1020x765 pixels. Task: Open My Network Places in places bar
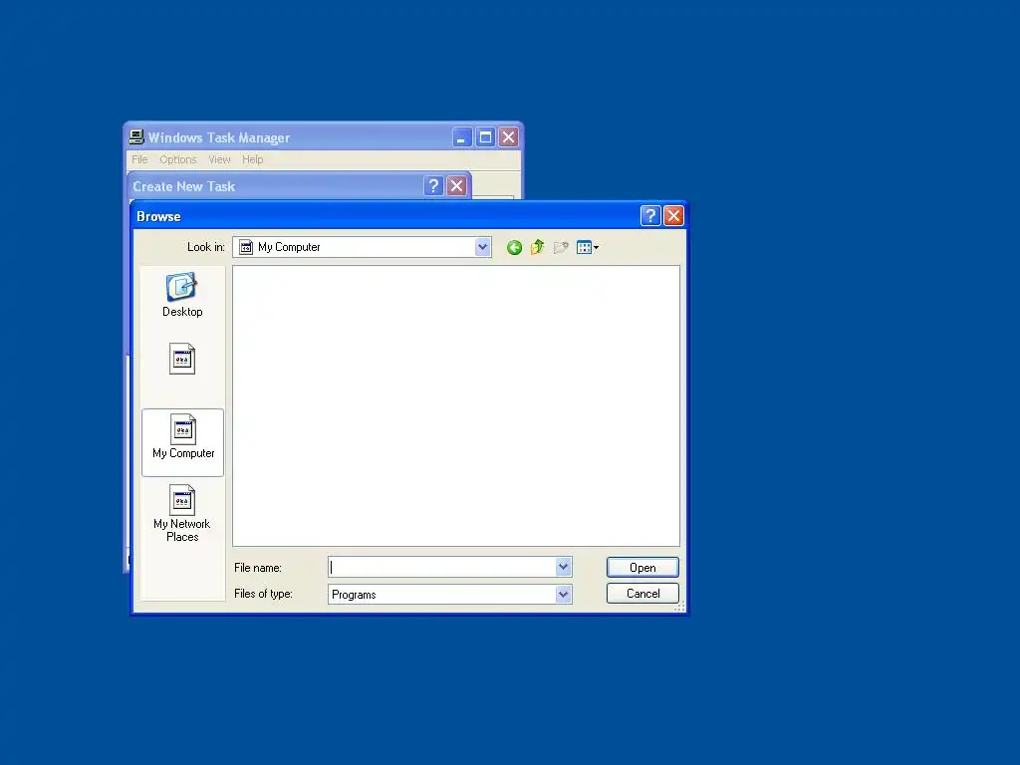coord(182,513)
